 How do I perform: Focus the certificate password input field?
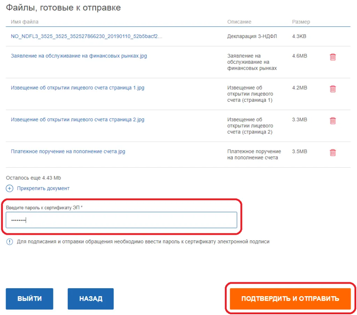[x=121, y=220]
